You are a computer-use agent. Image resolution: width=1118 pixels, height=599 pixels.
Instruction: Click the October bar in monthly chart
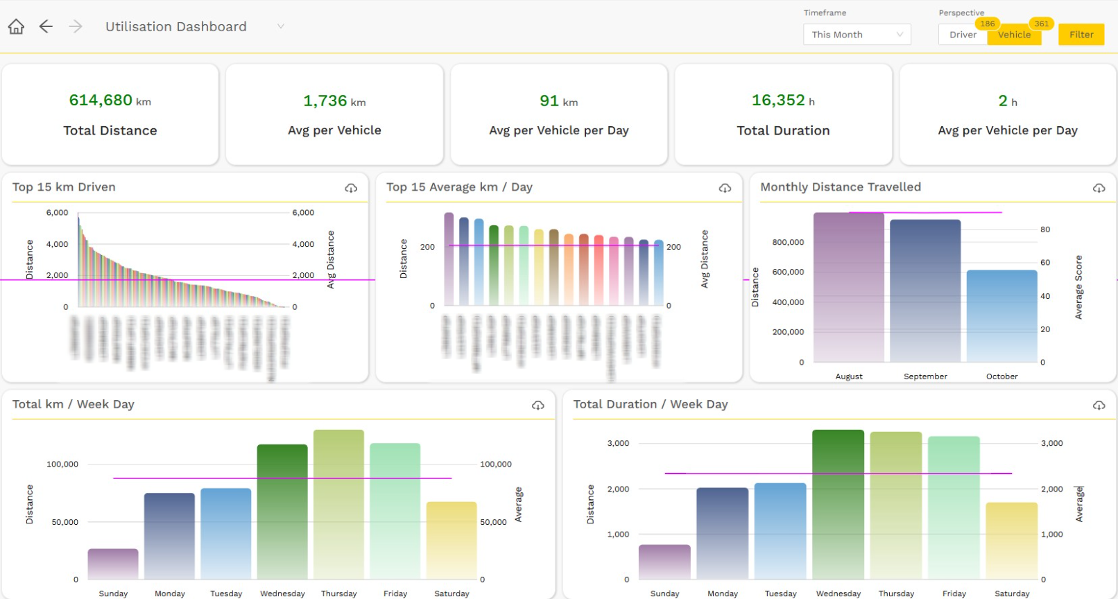pyautogui.click(x=1001, y=316)
